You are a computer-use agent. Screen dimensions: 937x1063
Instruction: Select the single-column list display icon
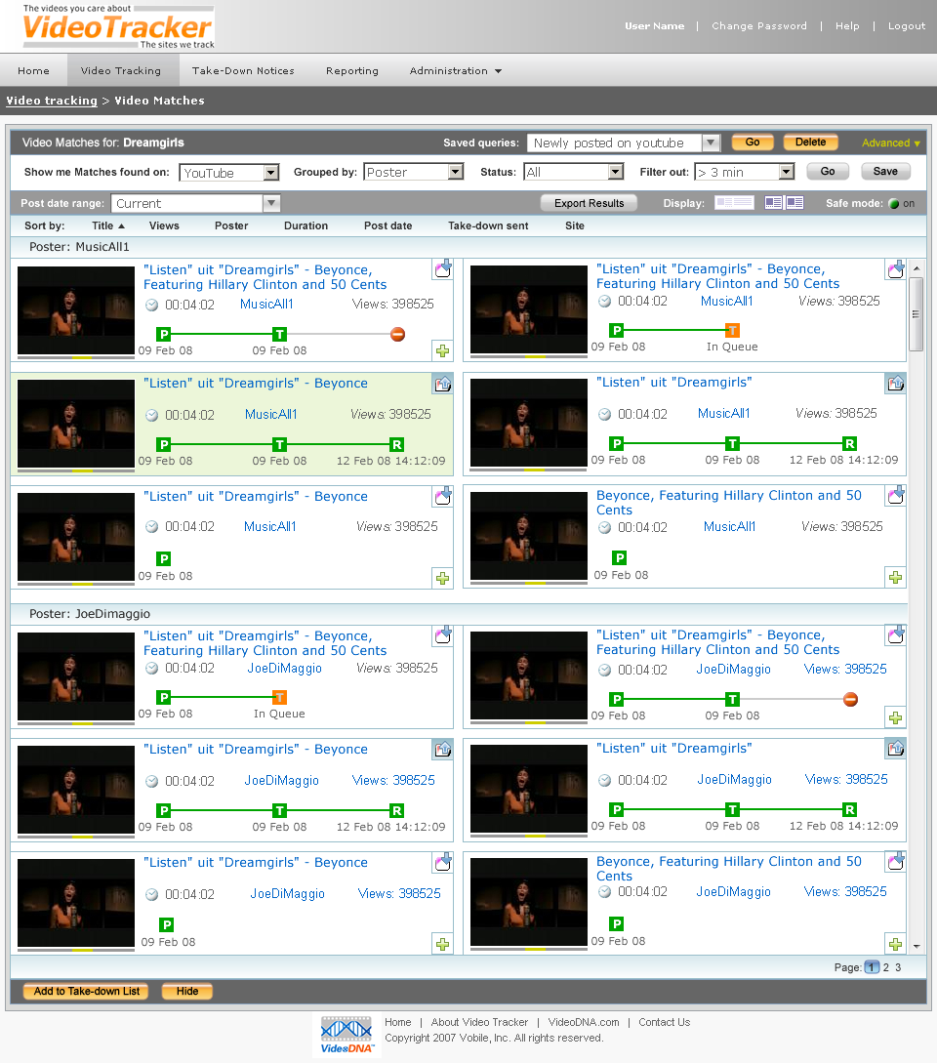(734, 203)
